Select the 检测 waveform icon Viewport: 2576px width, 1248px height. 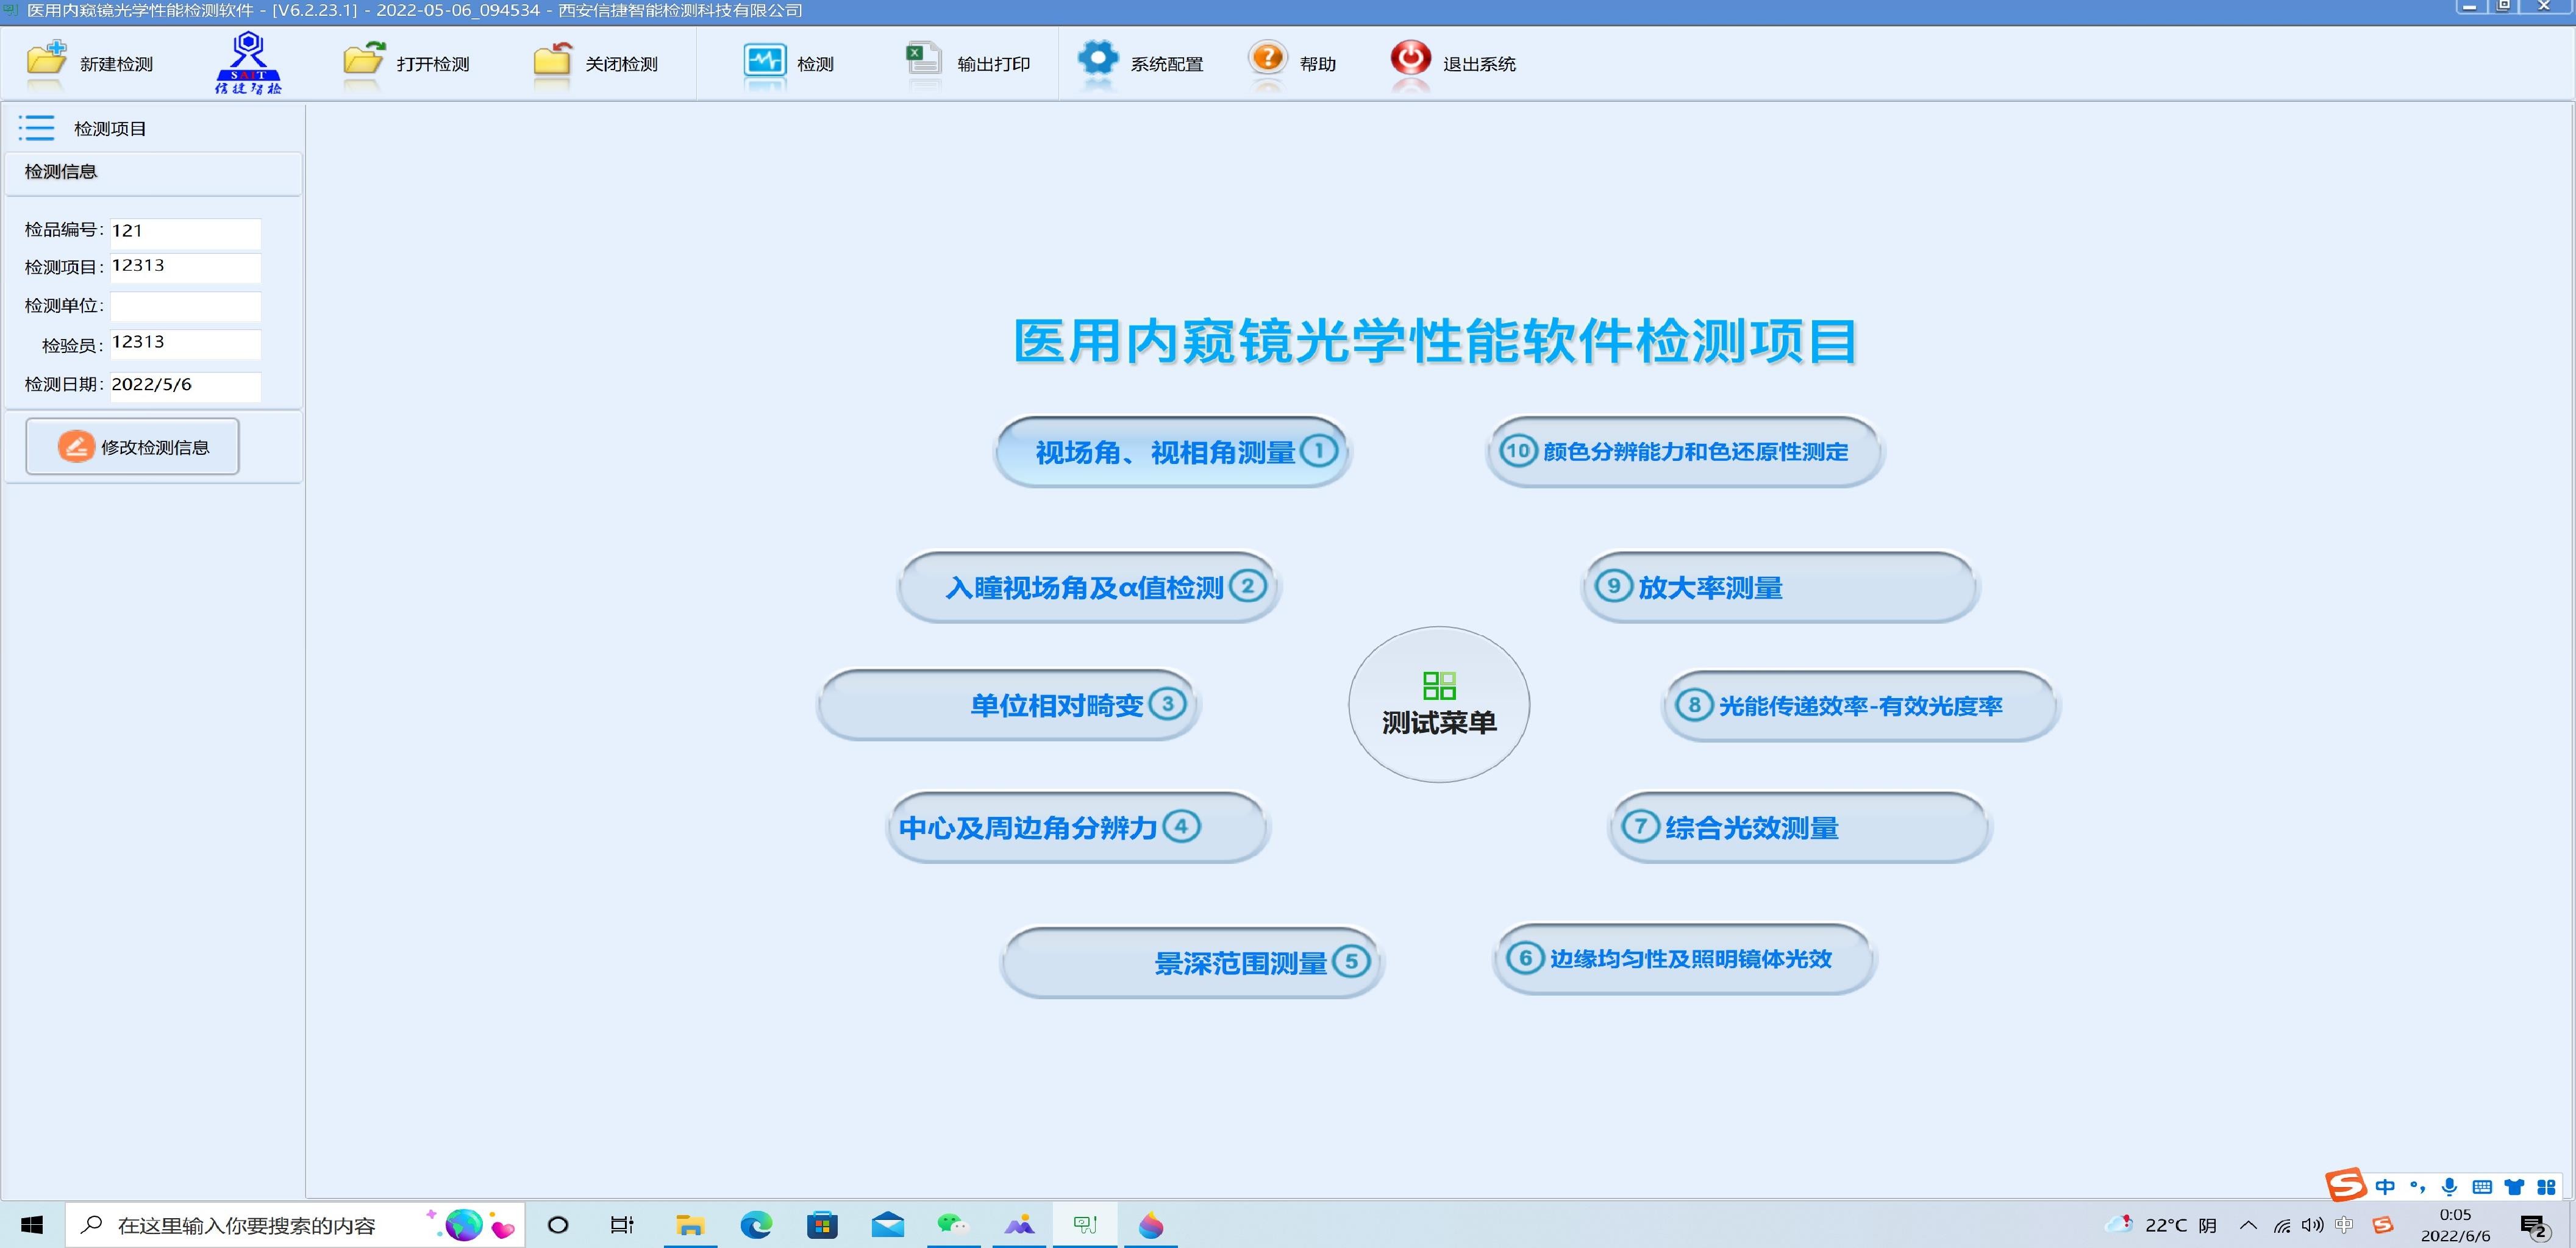[x=765, y=60]
